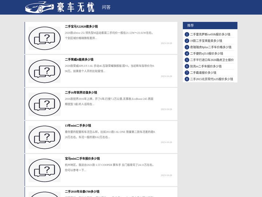
Task: Click number 2 badge in 推荐 list
Action: click(x=187, y=41)
